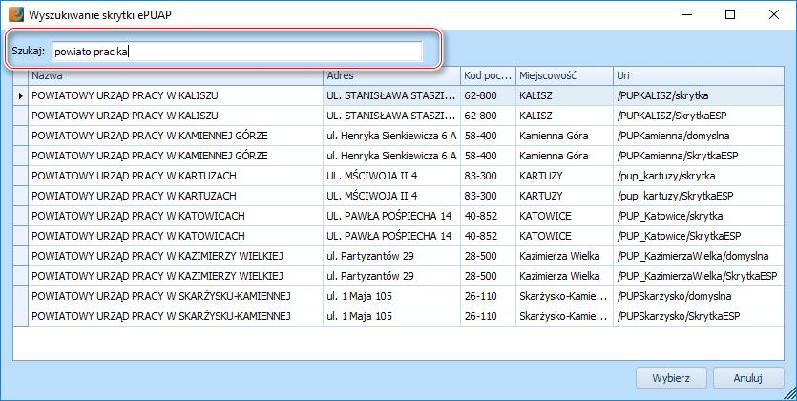
Task: Click the name cell in the /PUPSkarzysko/domyslna row
Action: click(x=176, y=296)
